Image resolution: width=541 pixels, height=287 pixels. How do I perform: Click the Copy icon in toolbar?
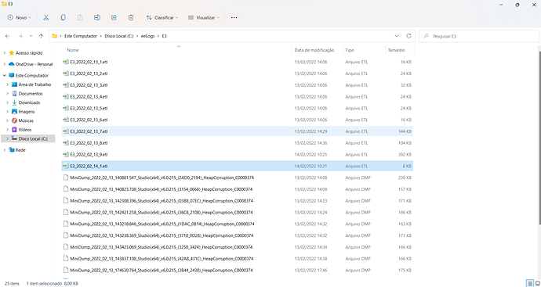tap(64, 17)
